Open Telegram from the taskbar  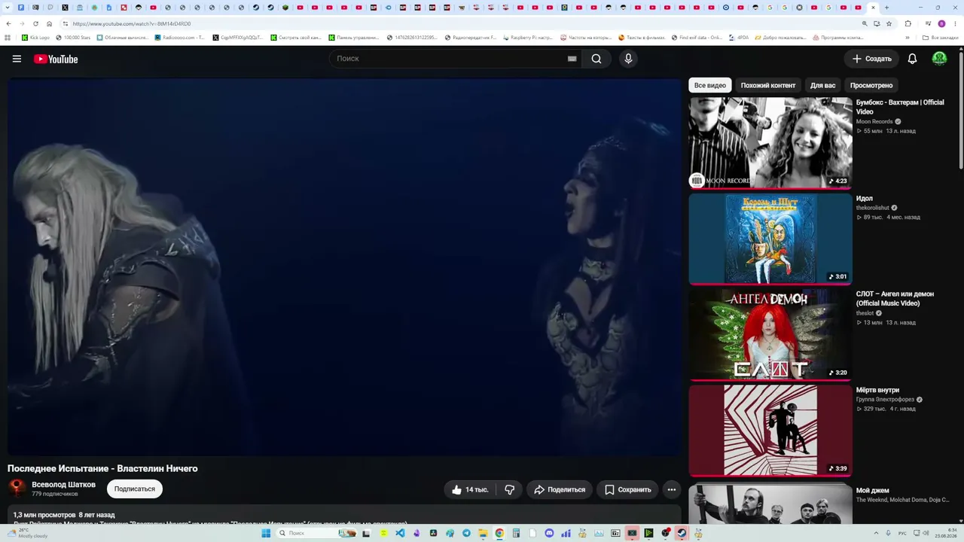(466, 533)
